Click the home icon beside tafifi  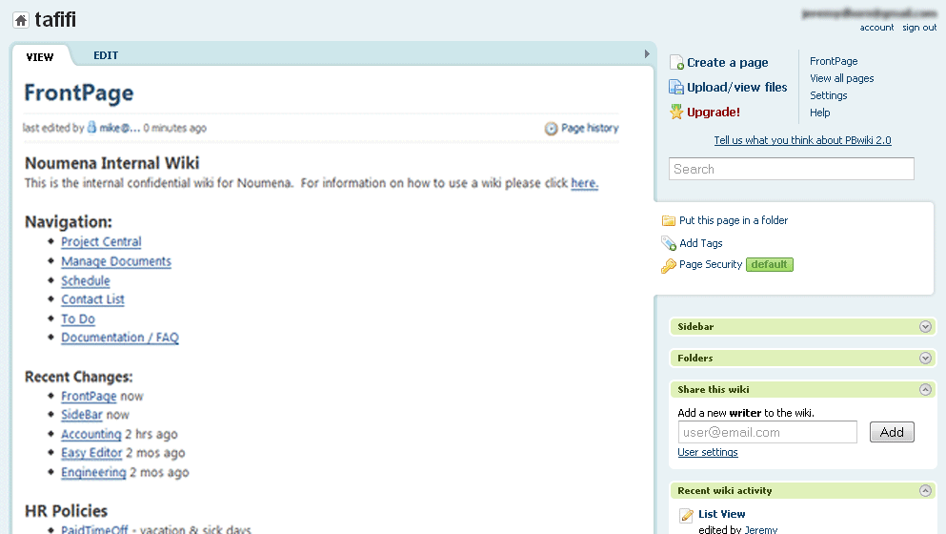coord(20,20)
